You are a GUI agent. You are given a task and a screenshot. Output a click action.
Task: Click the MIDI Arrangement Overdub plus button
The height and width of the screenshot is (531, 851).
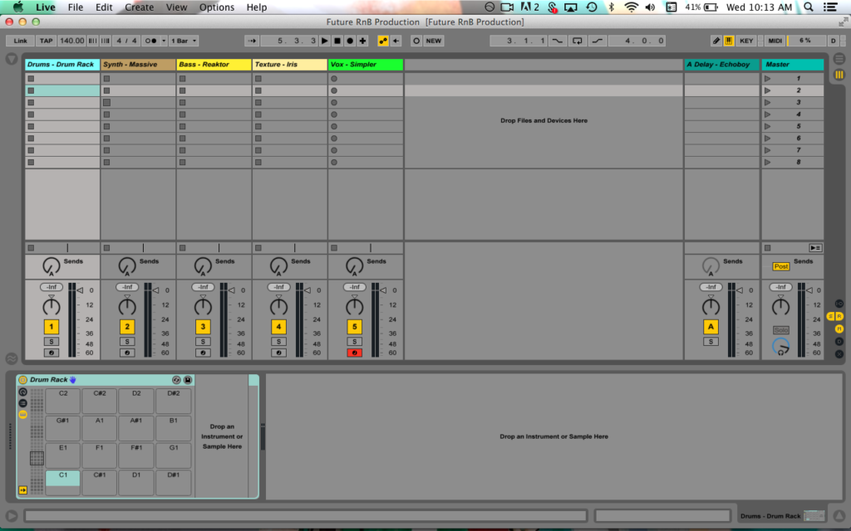[x=362, y=41]
